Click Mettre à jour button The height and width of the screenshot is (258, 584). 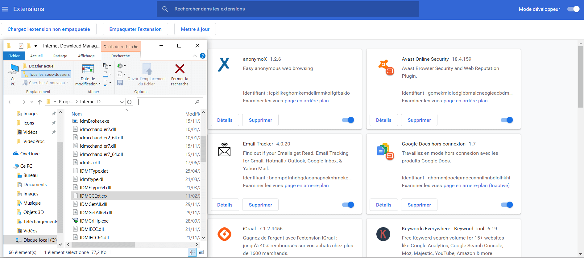coord(195,29)
